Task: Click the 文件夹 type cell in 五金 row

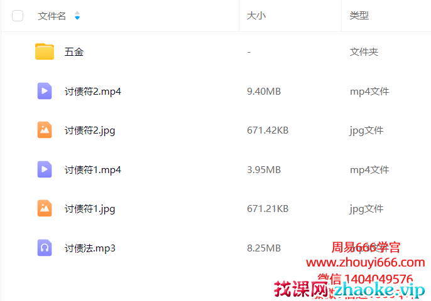Action: click(x=364, y=52)
